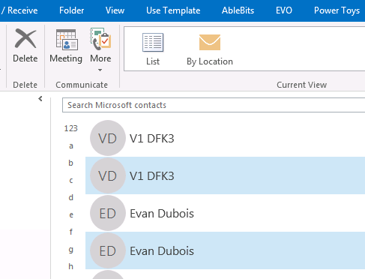
Task: Select the highlighted Evan Dubois contact
Action: click(x=225, y=250)
